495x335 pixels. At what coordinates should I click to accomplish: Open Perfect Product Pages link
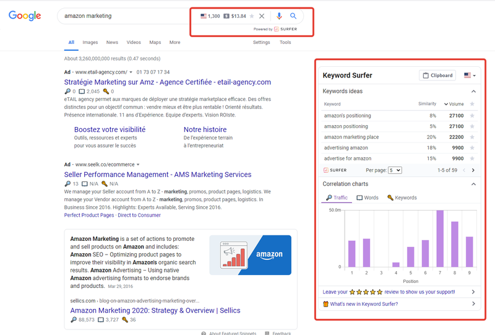[x=89, y=215]
